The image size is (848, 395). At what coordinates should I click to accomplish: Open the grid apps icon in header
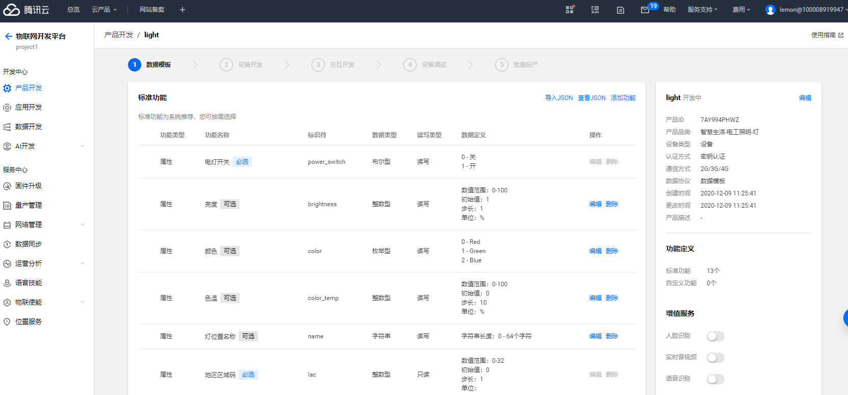click(x=570, y=10)
